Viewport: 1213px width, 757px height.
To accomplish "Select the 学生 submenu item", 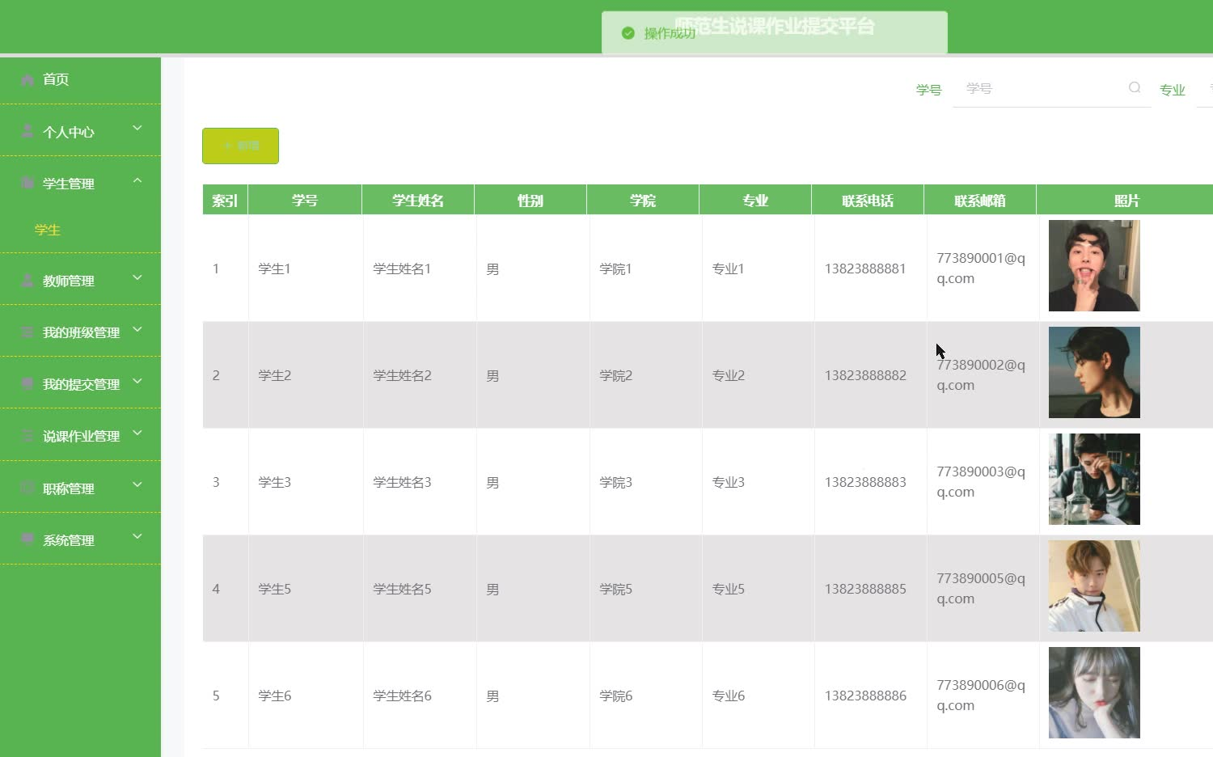I will click(48, 230).
